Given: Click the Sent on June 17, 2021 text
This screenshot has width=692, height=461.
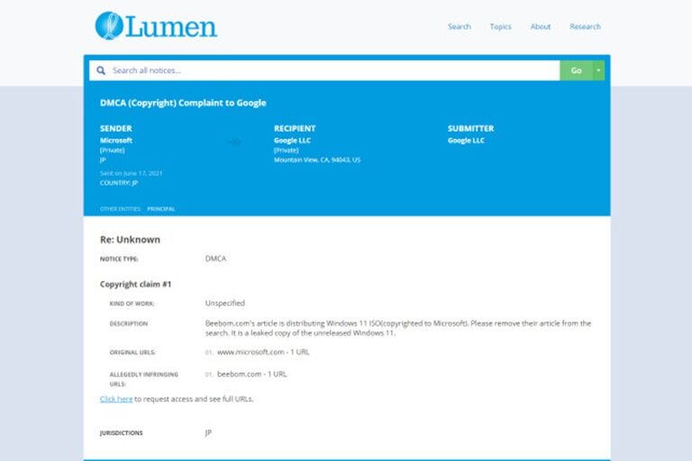Looking at the screenshot, I should pyautogui.click(x=131, y=174).
